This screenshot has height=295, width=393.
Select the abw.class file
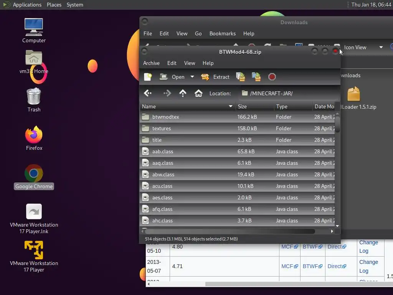click(237, 175)
